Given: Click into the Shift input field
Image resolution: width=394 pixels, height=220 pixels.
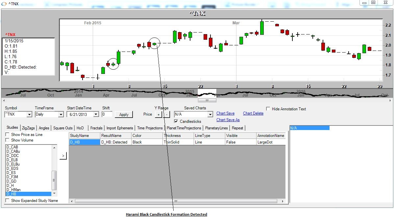Looking at the screenshot, I should click(x=107, y=114).
